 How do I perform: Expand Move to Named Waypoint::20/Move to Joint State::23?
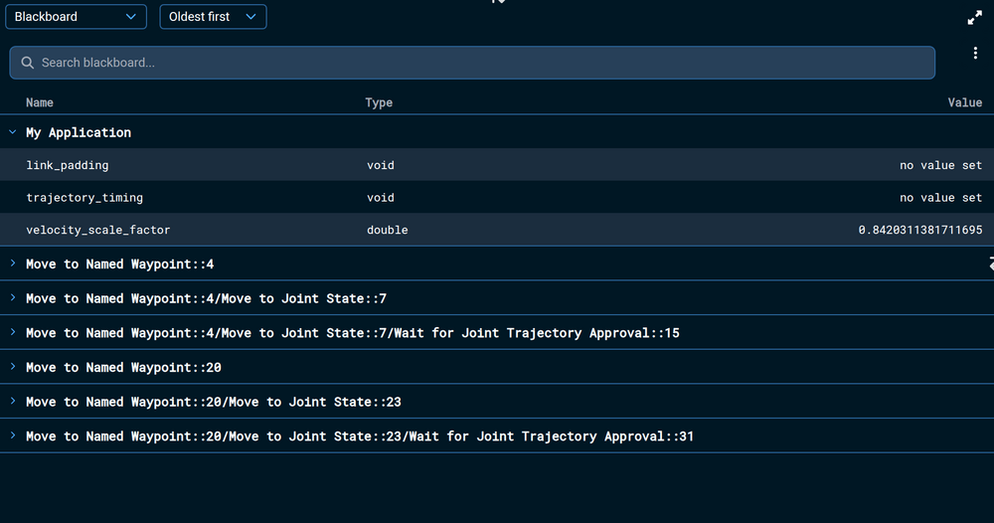(13, 401)
